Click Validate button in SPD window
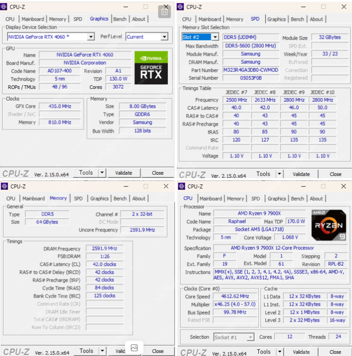 tap(301, 174)
